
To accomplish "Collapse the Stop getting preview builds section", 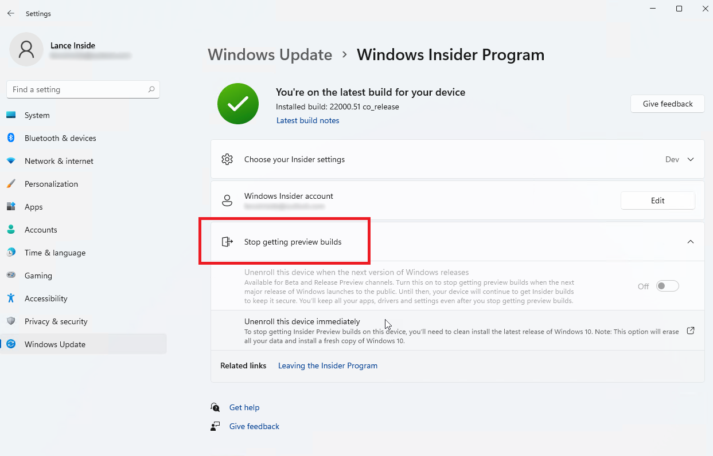I will click(691, 242).
